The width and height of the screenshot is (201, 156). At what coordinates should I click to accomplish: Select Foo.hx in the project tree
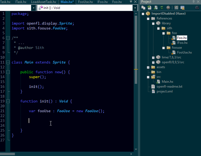182,38
